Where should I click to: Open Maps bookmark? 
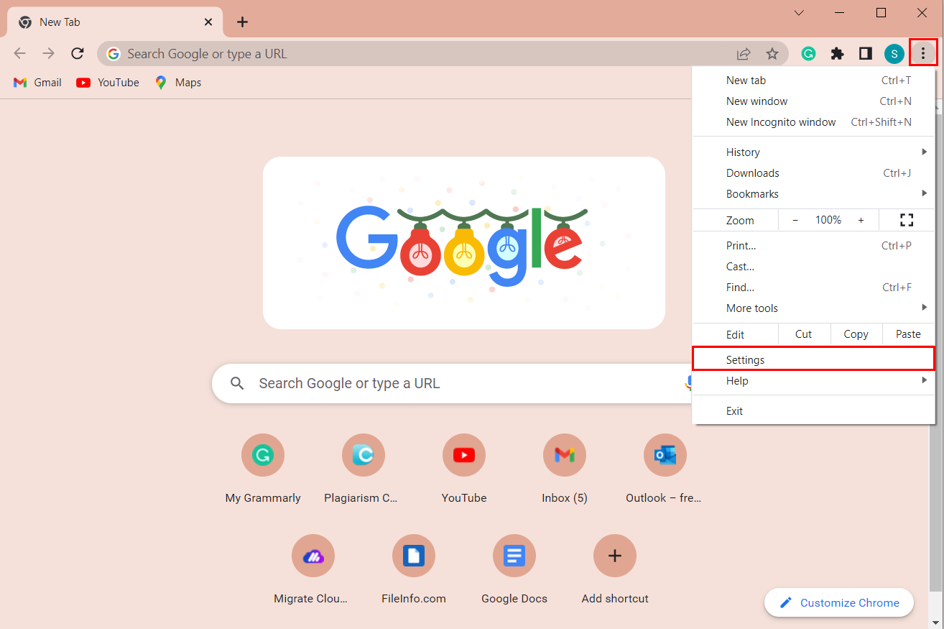(178, 83)
